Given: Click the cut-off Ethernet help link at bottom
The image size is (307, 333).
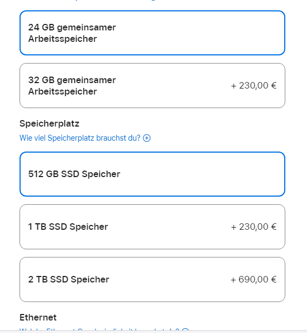Looking at the screenshot, I should (99, 329).
